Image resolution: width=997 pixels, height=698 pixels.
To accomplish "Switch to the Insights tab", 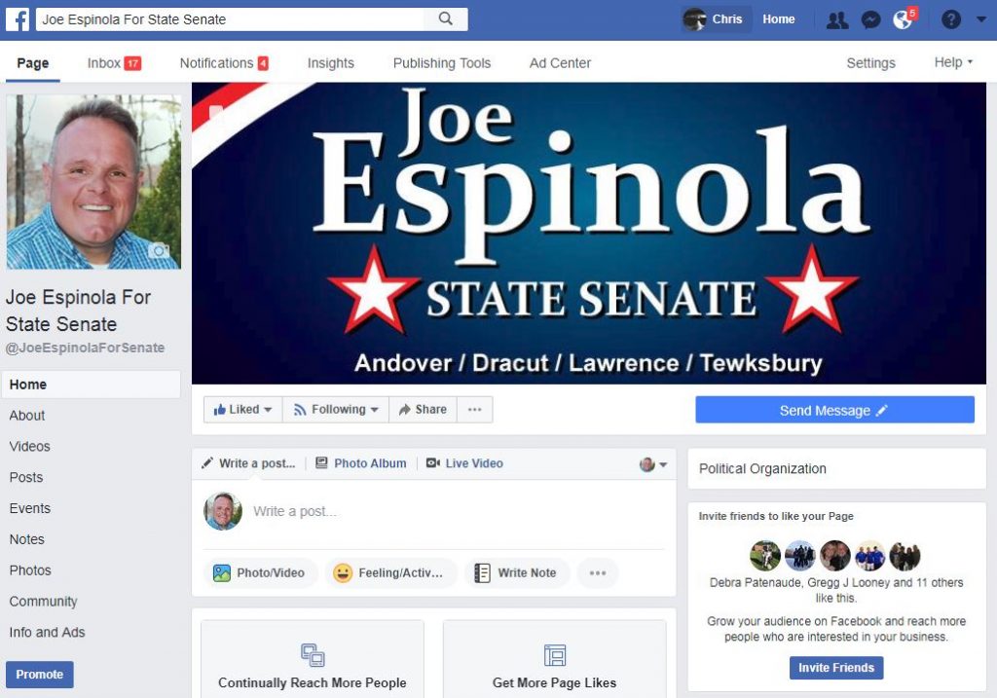I will (331, 63).
